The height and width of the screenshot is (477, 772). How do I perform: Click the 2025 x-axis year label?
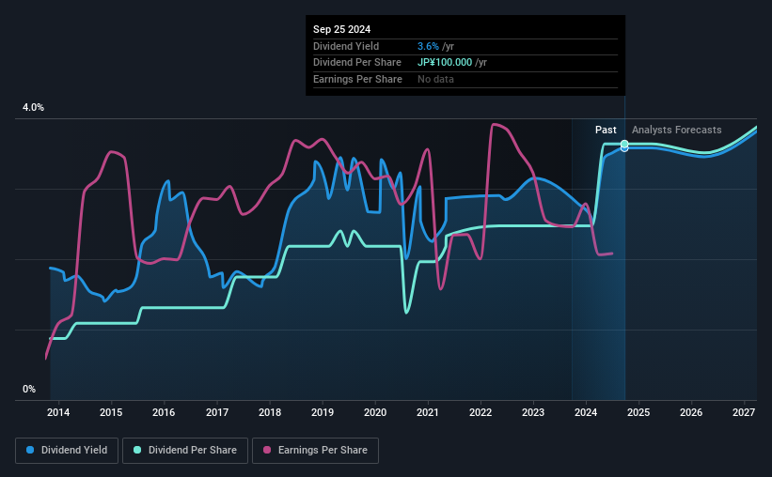[x=638, y=412]
